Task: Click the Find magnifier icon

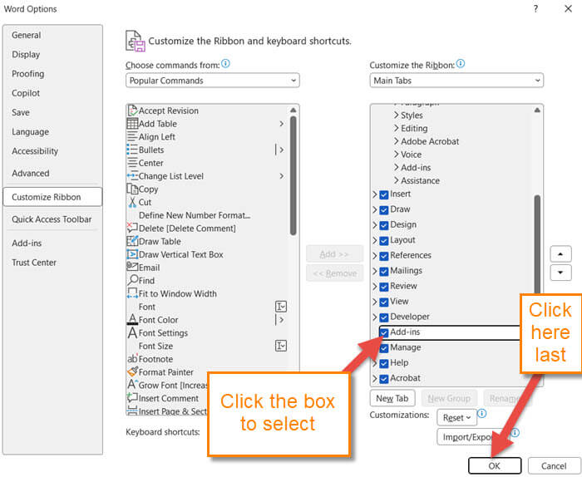Action: 132,281
